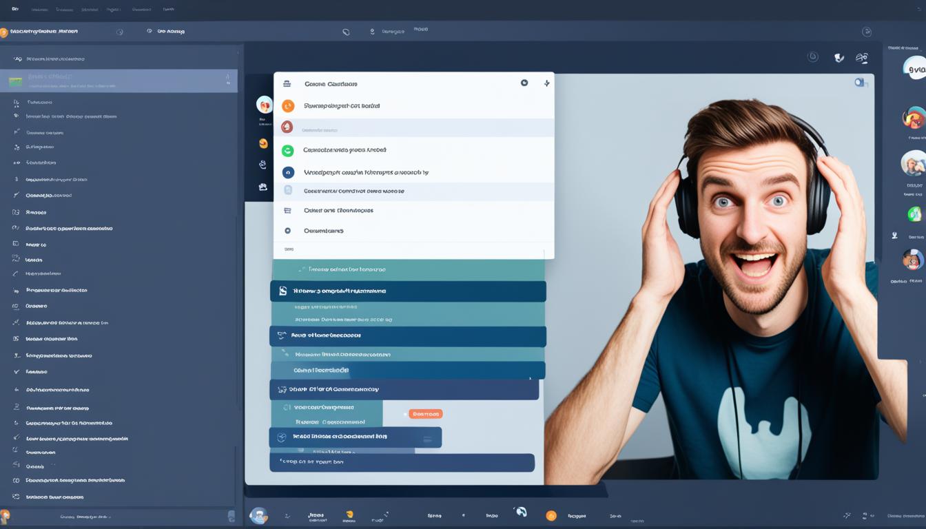This screenshot has width=926, height=529.
Task: Open the 'gvia' avatar thumbnail in right panel
Action: [x=914, y=68]
